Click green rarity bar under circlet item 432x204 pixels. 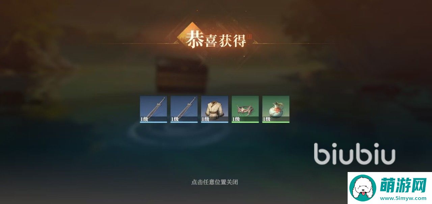point(245,122)
